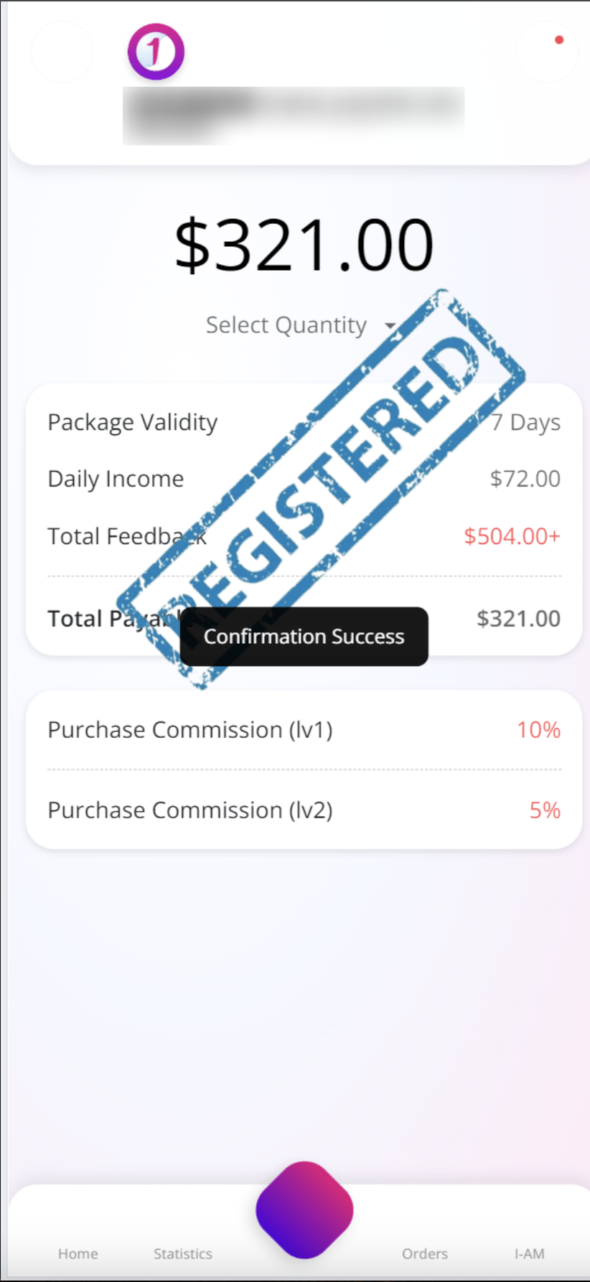The width and height of the screenshot is (590, 1282).
Task: Tap the center purple diamond button
Action: tap(304, 1210)
